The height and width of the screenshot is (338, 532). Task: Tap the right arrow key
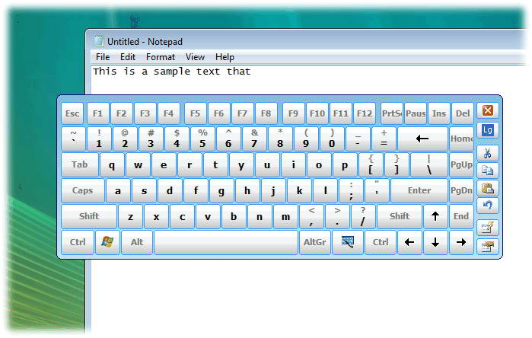click(461, 242)
